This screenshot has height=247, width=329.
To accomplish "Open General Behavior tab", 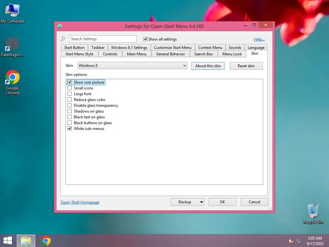I will [x=170, y=54].
